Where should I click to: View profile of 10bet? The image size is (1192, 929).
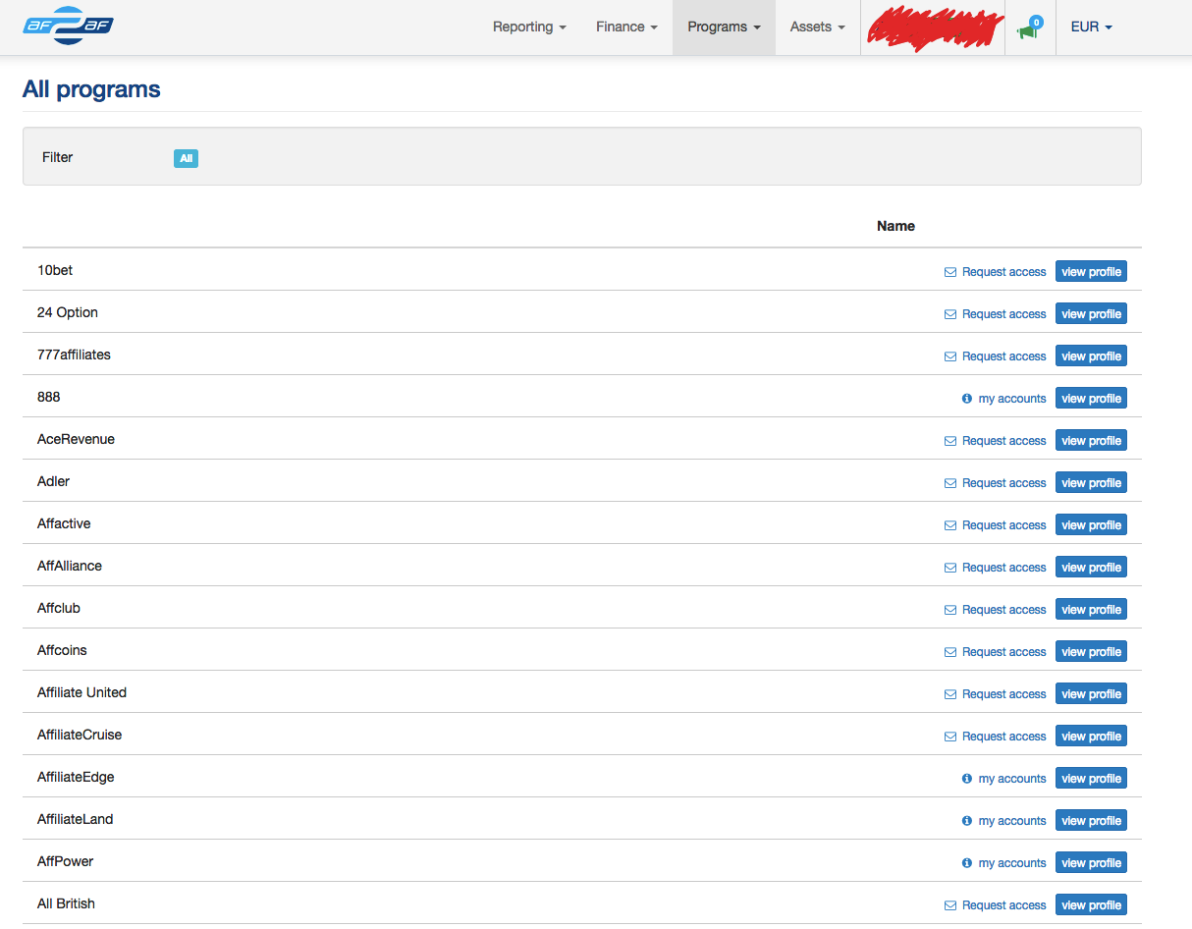1091,272
